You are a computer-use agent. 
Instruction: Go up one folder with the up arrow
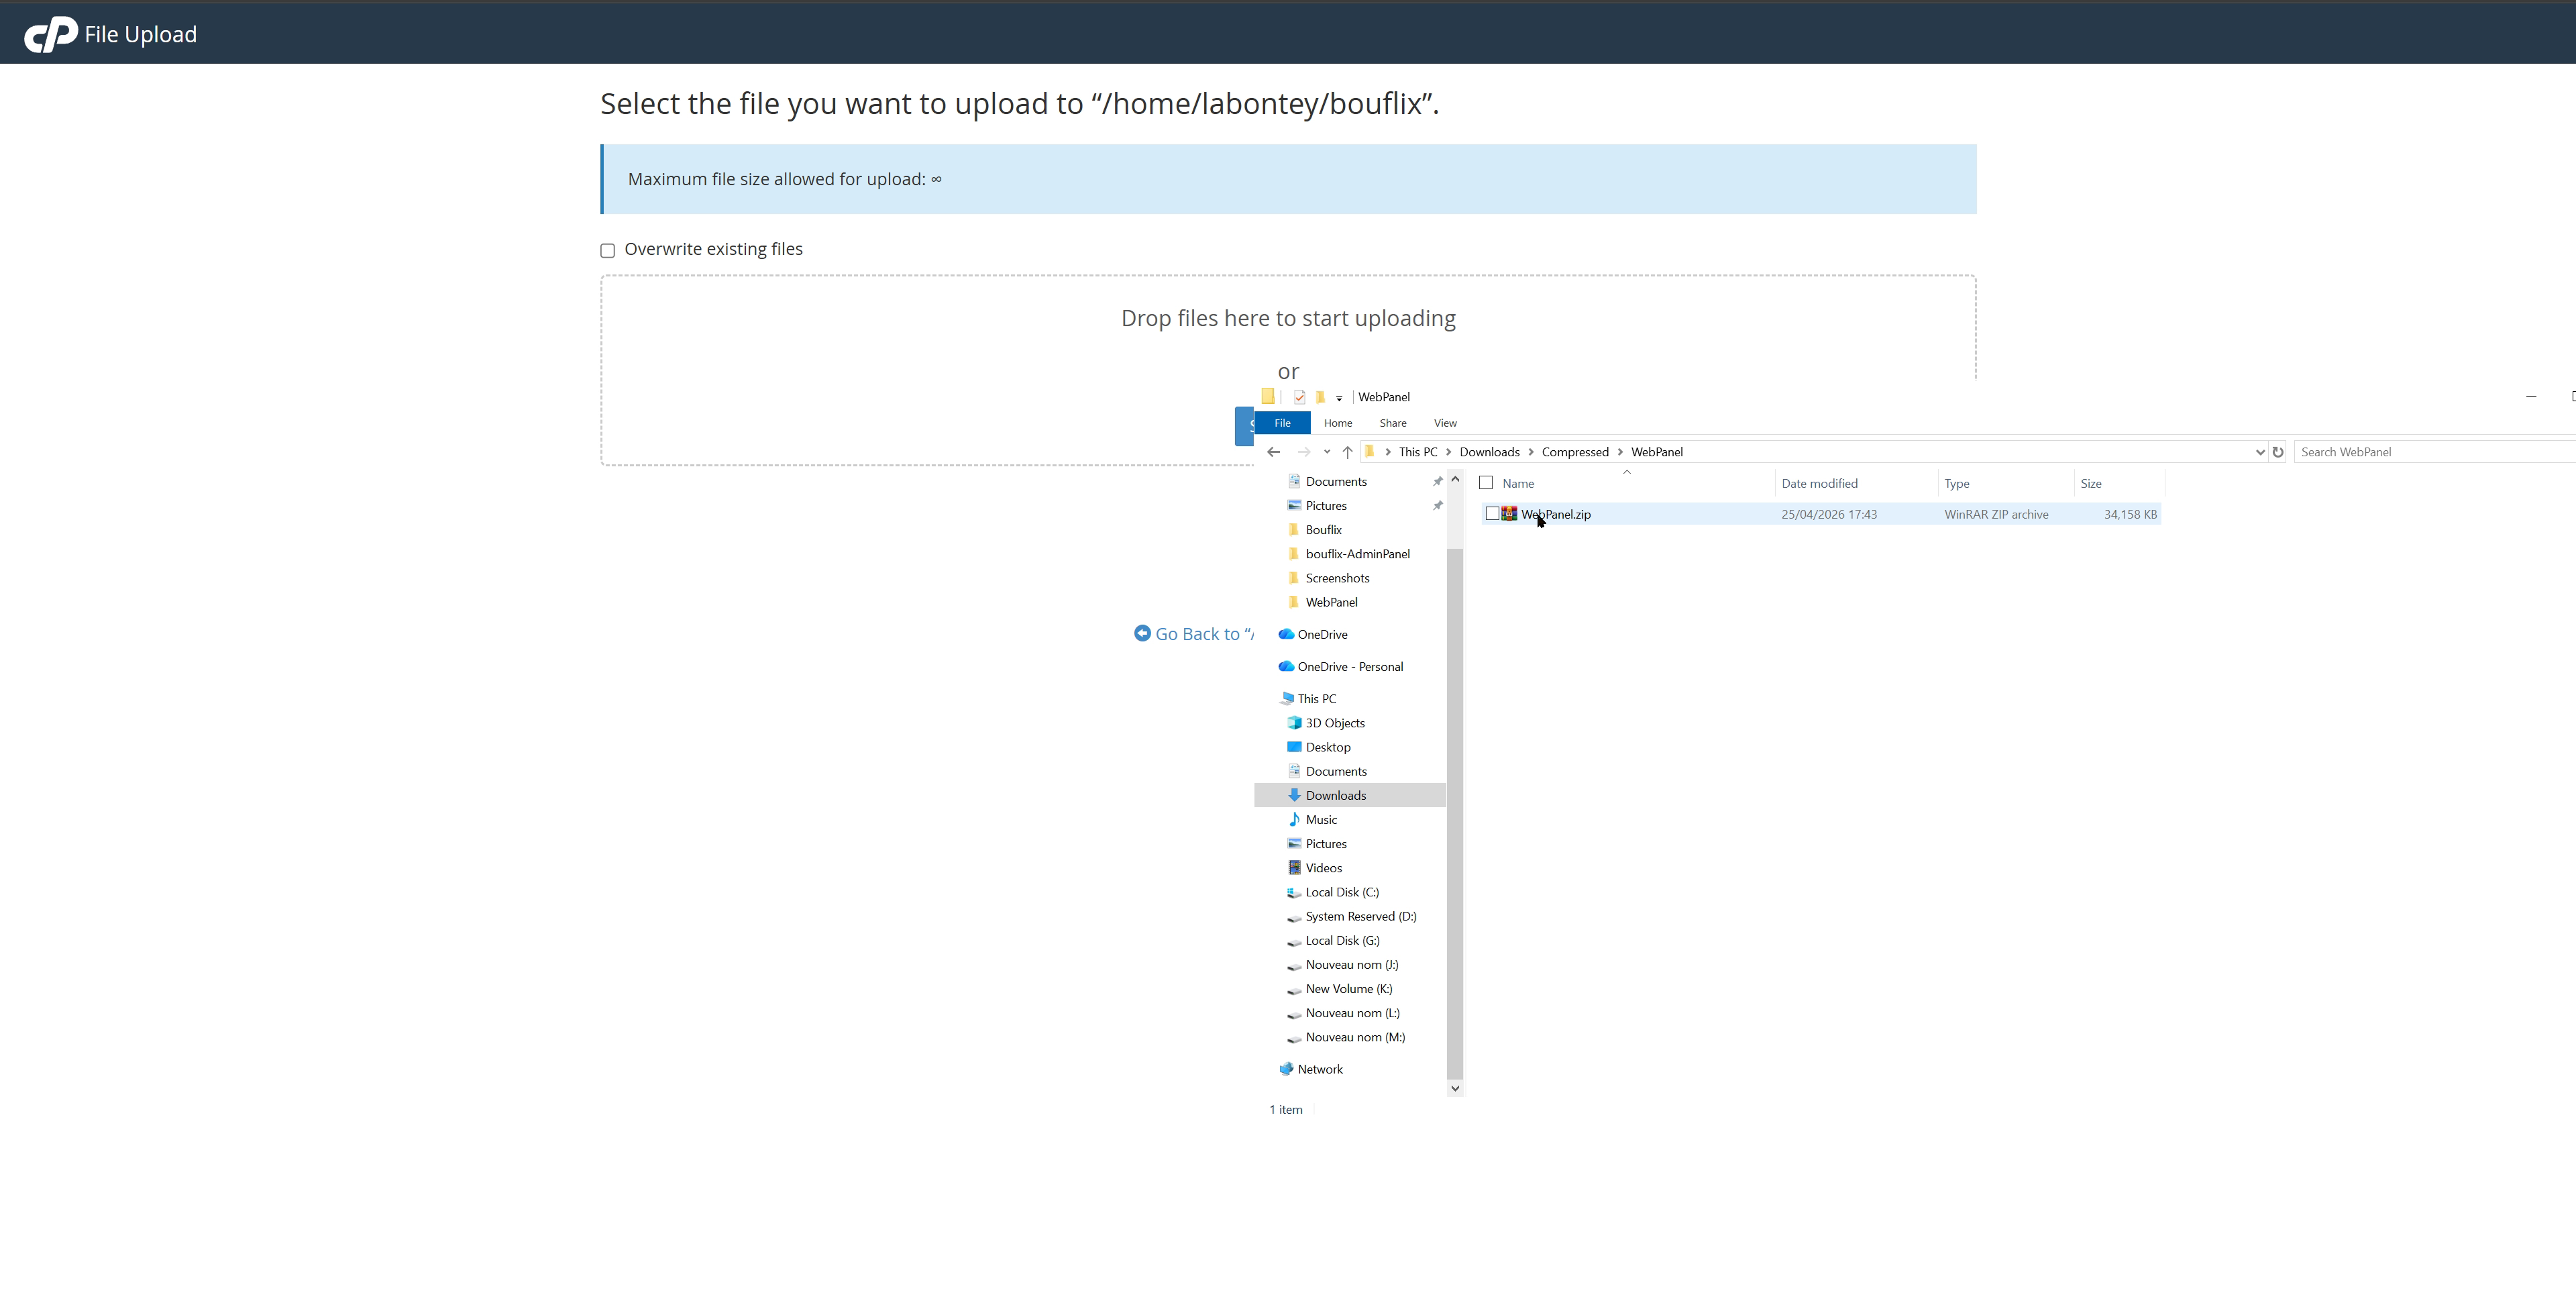point(1347,452)
